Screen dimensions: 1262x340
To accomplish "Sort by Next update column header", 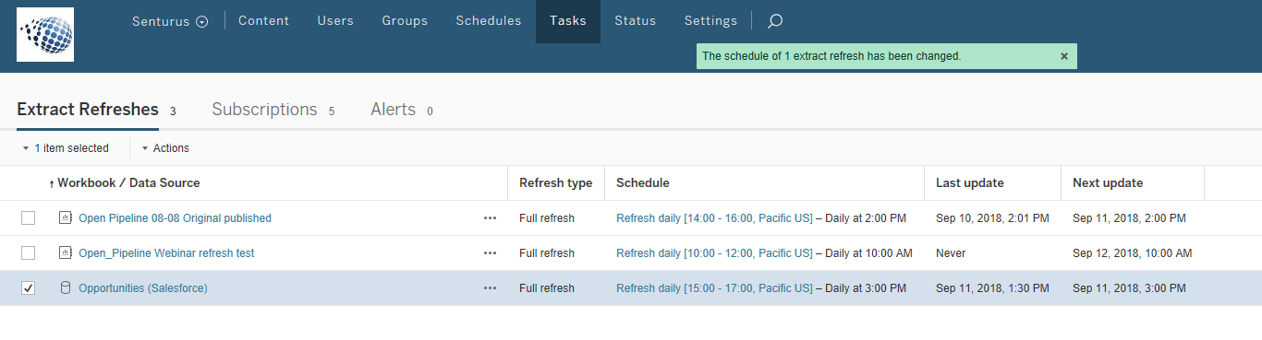I will [x=1108, y=182].
